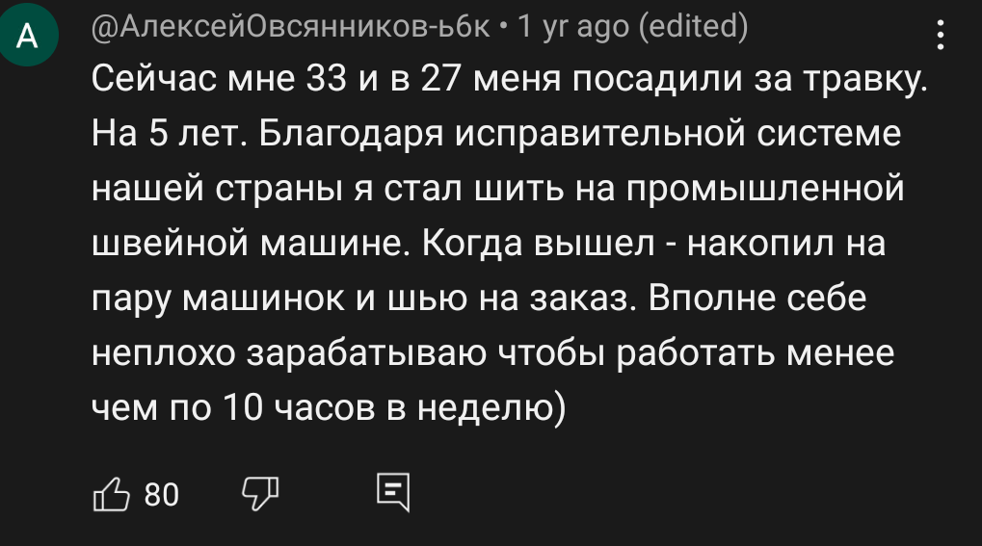
Task: Click the last line "чем по 10 часов"
Action: tap(328, 409)
